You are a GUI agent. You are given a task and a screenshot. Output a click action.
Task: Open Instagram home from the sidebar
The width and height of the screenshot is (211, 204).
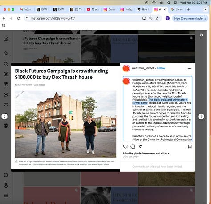pos(6,53)
